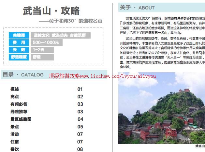Click the 目录 CATALOG section header
The width and height of the screenshot is (205, 152).
point(23,75)
